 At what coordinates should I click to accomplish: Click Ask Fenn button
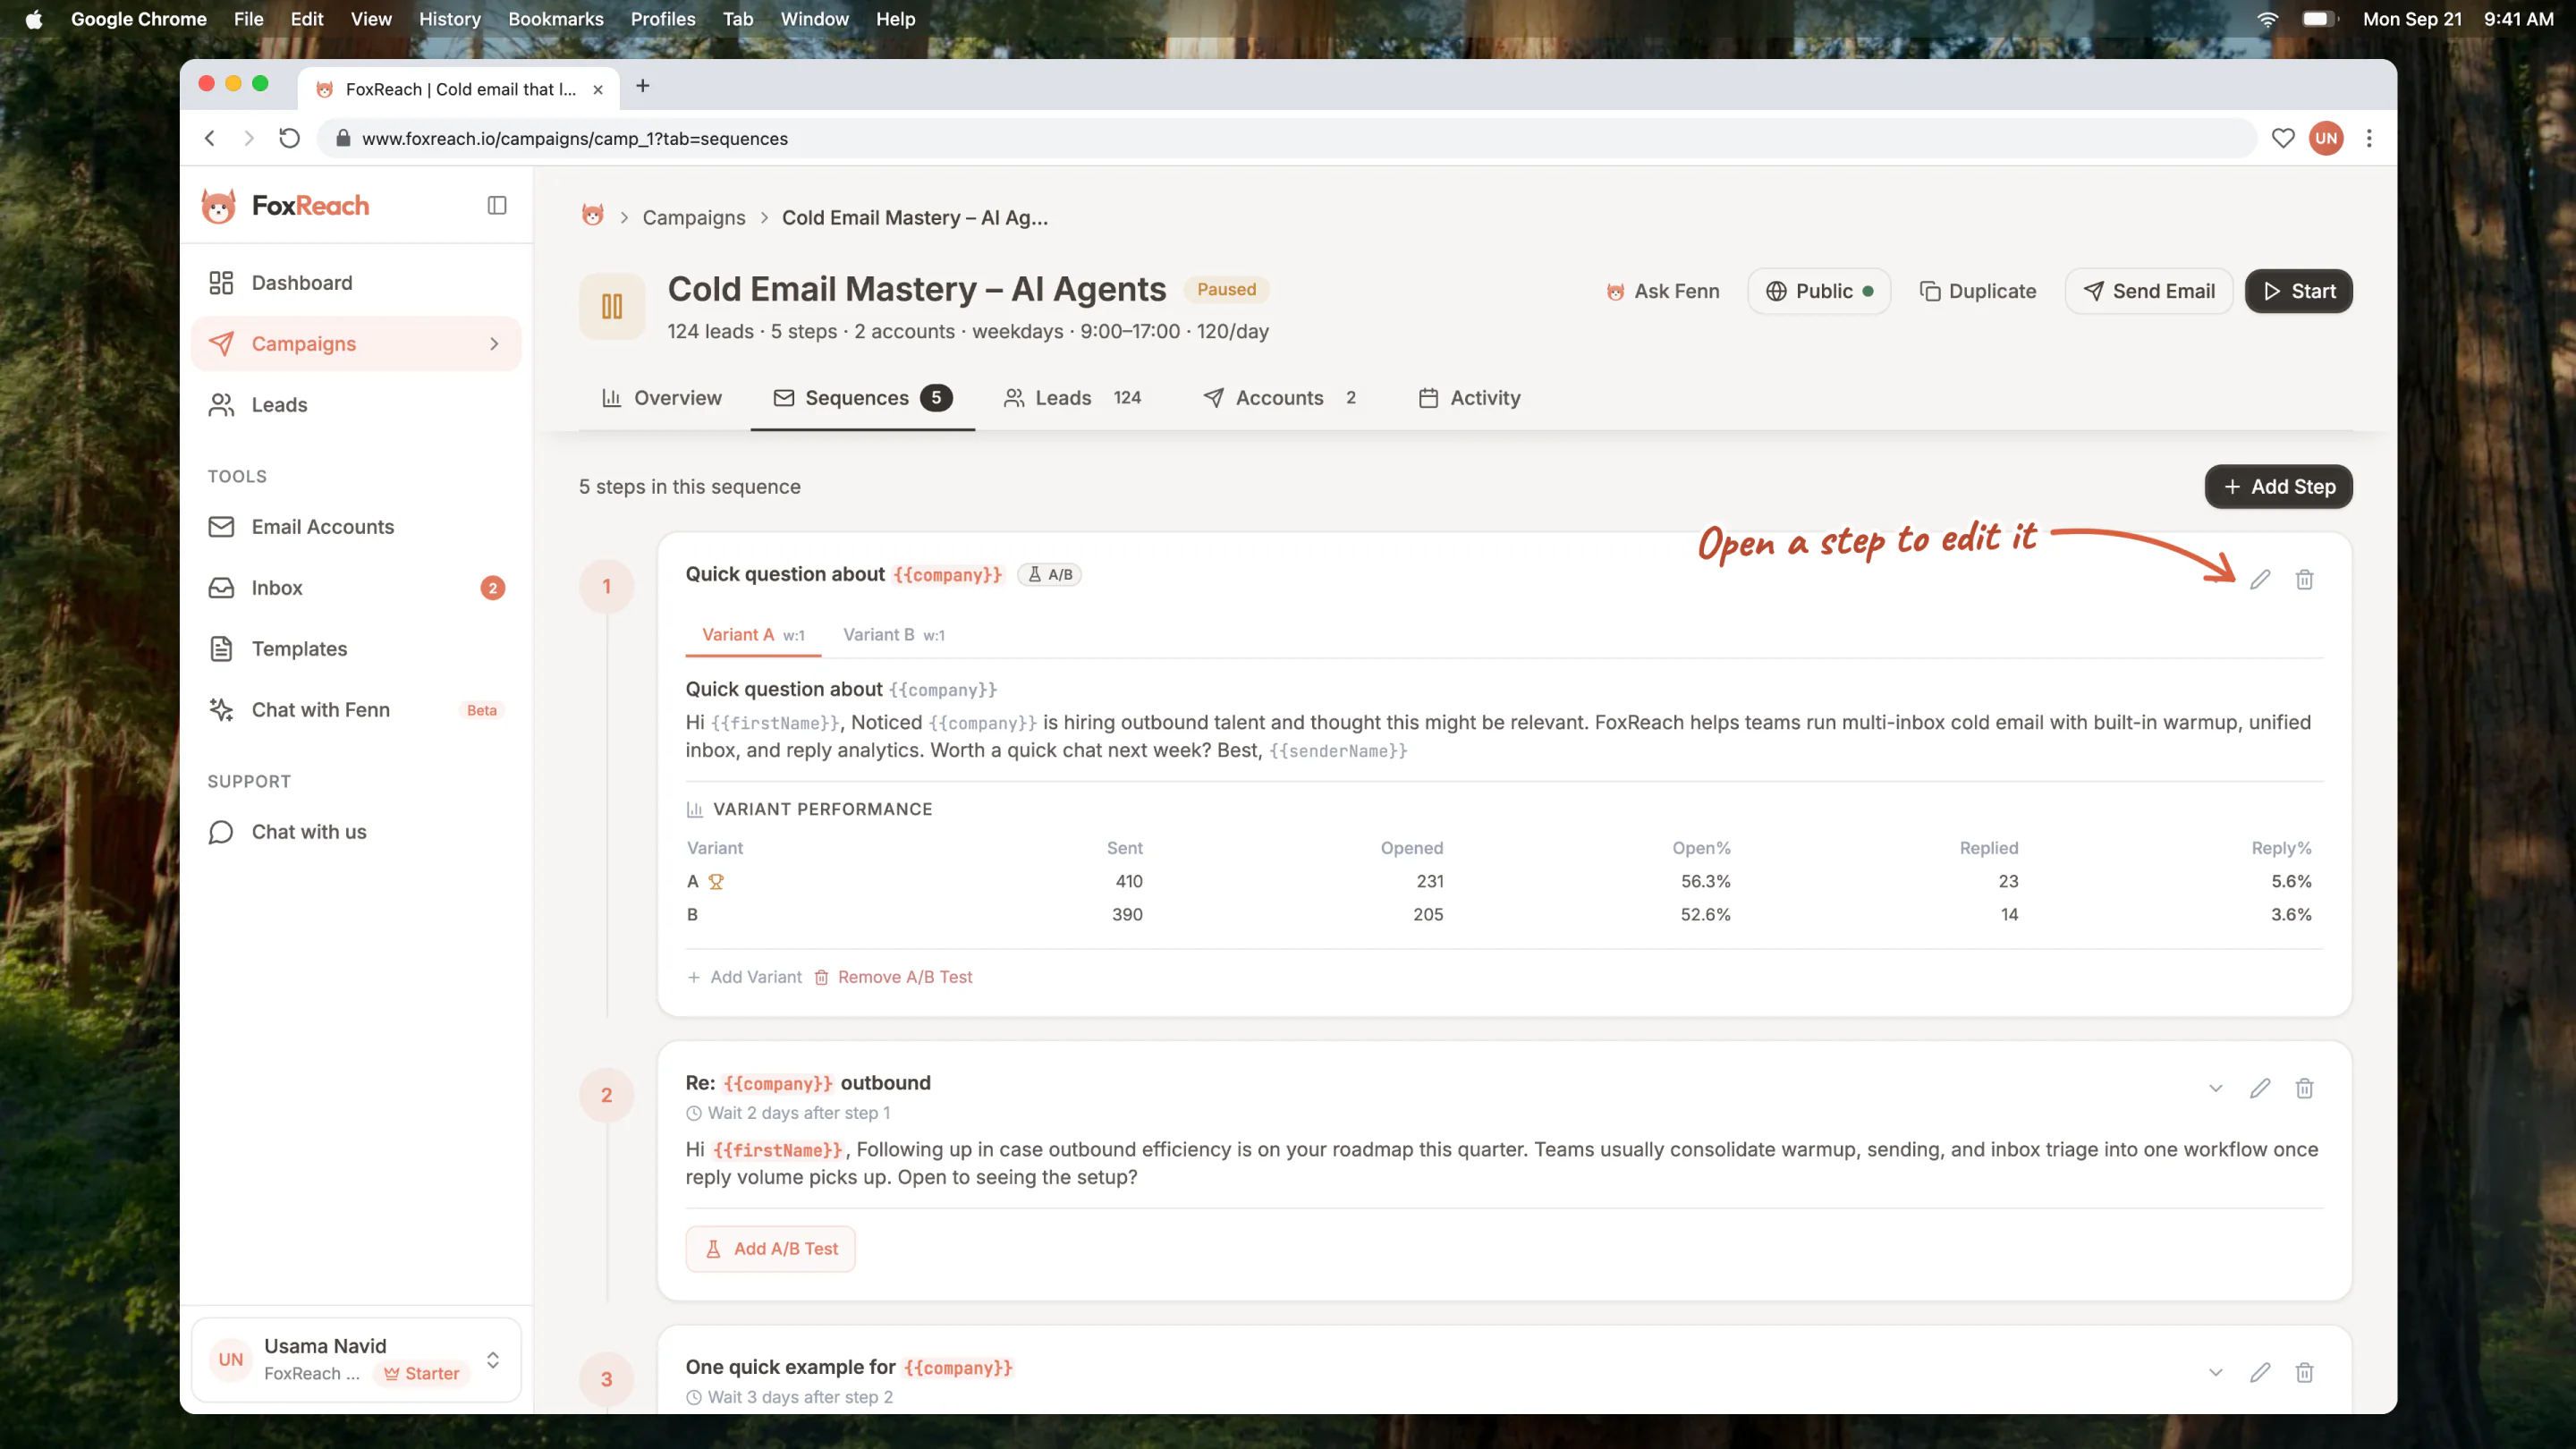(x=1662, y=291)
